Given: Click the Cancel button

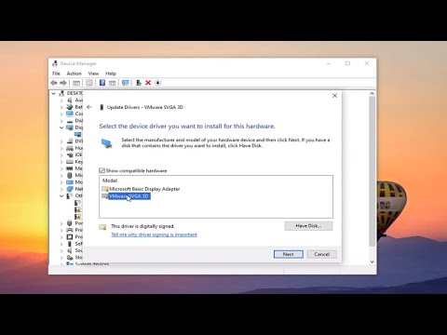Looking at the screenshot, I should [321, 254].
